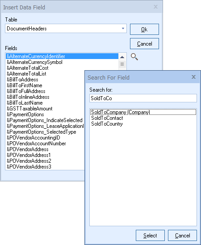201x245 pixels.
Task: Click Cancel in Insert Data Field dialog
Action: (144, 44)
